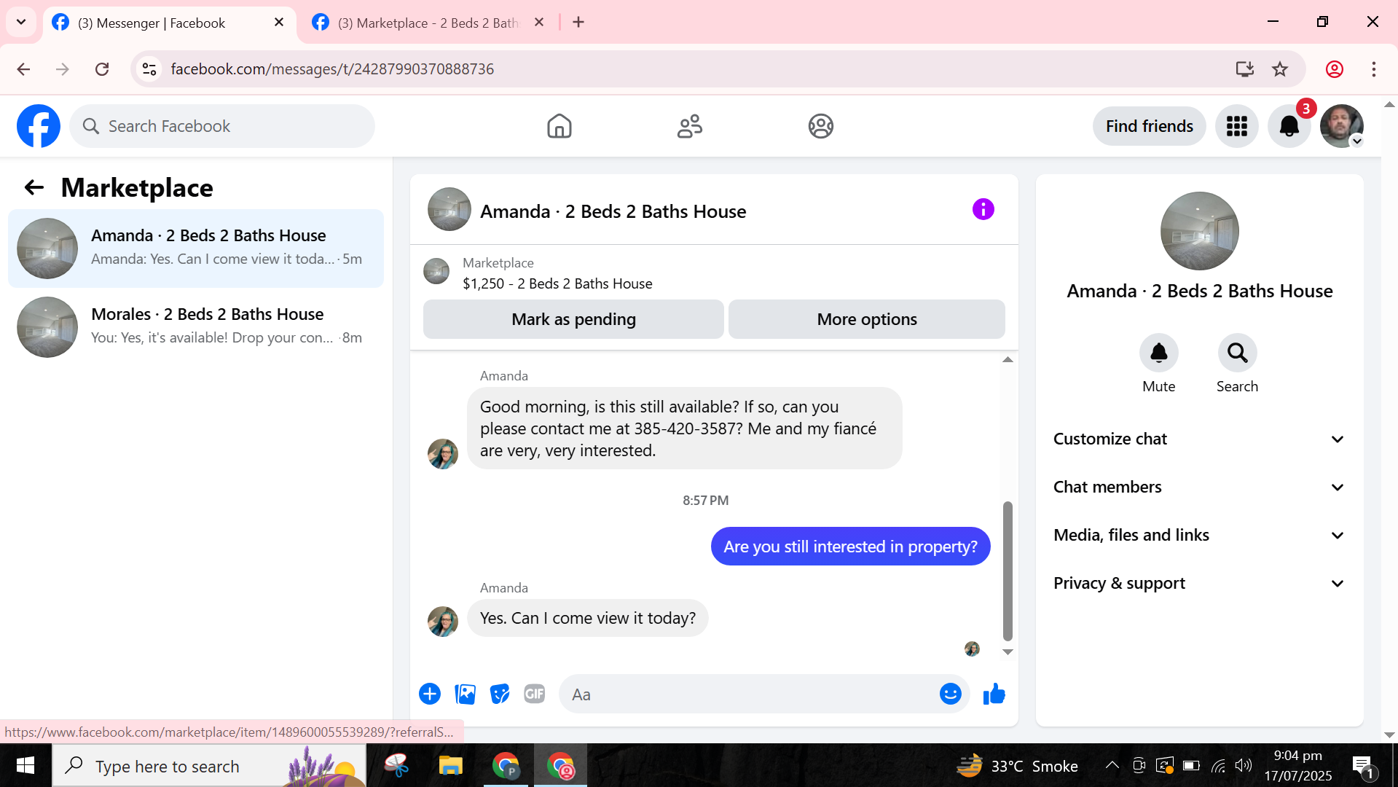Switch to the Marketplace 2 Beds tab
This screenshot has height=787, width=1398.
coord(430,23)
